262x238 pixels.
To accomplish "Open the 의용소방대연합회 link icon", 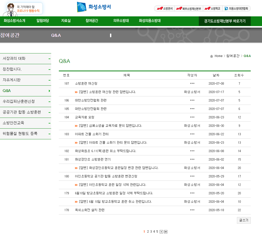I will [226, 8].
